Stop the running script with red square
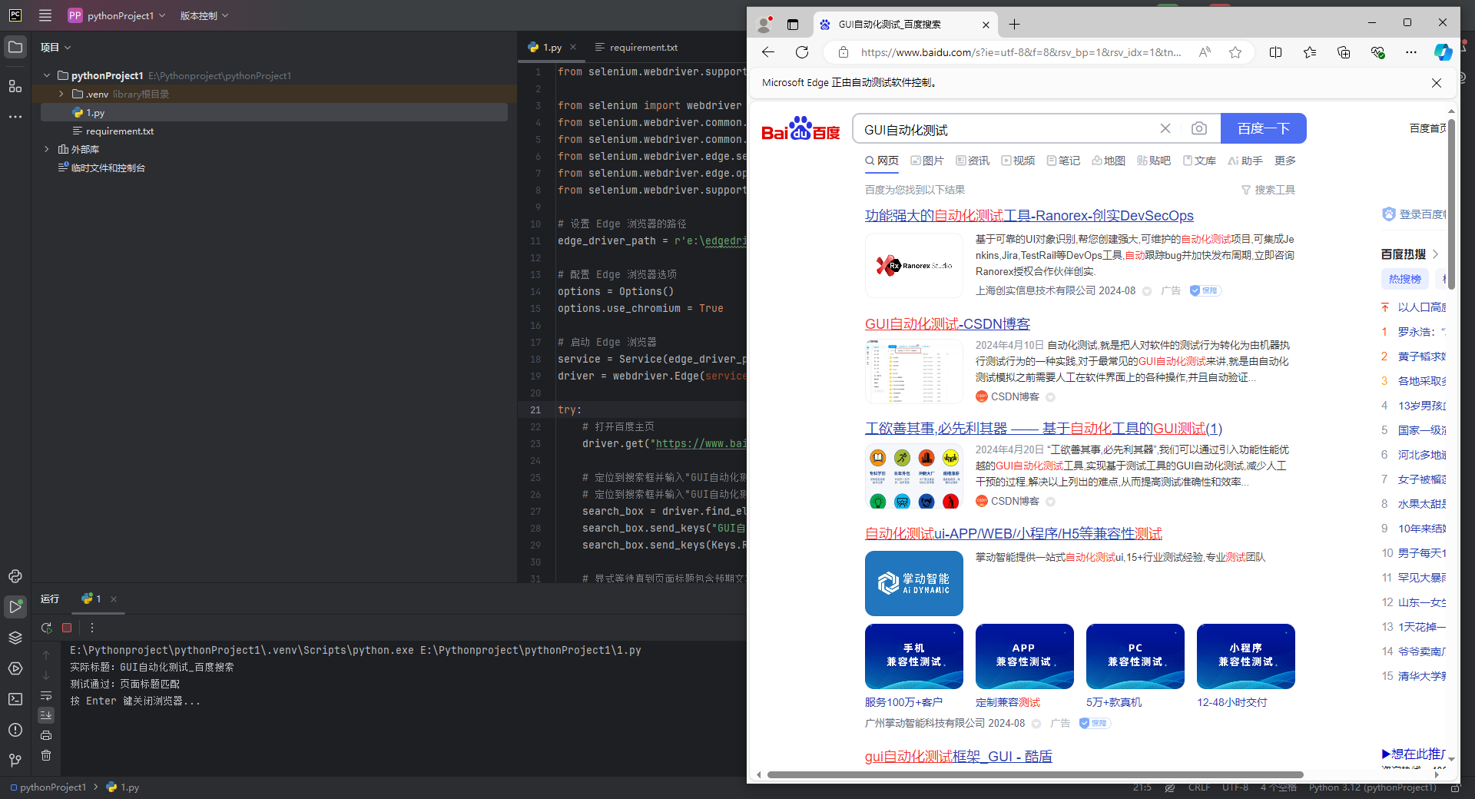 pyautogui.click(x=67, y=628)
